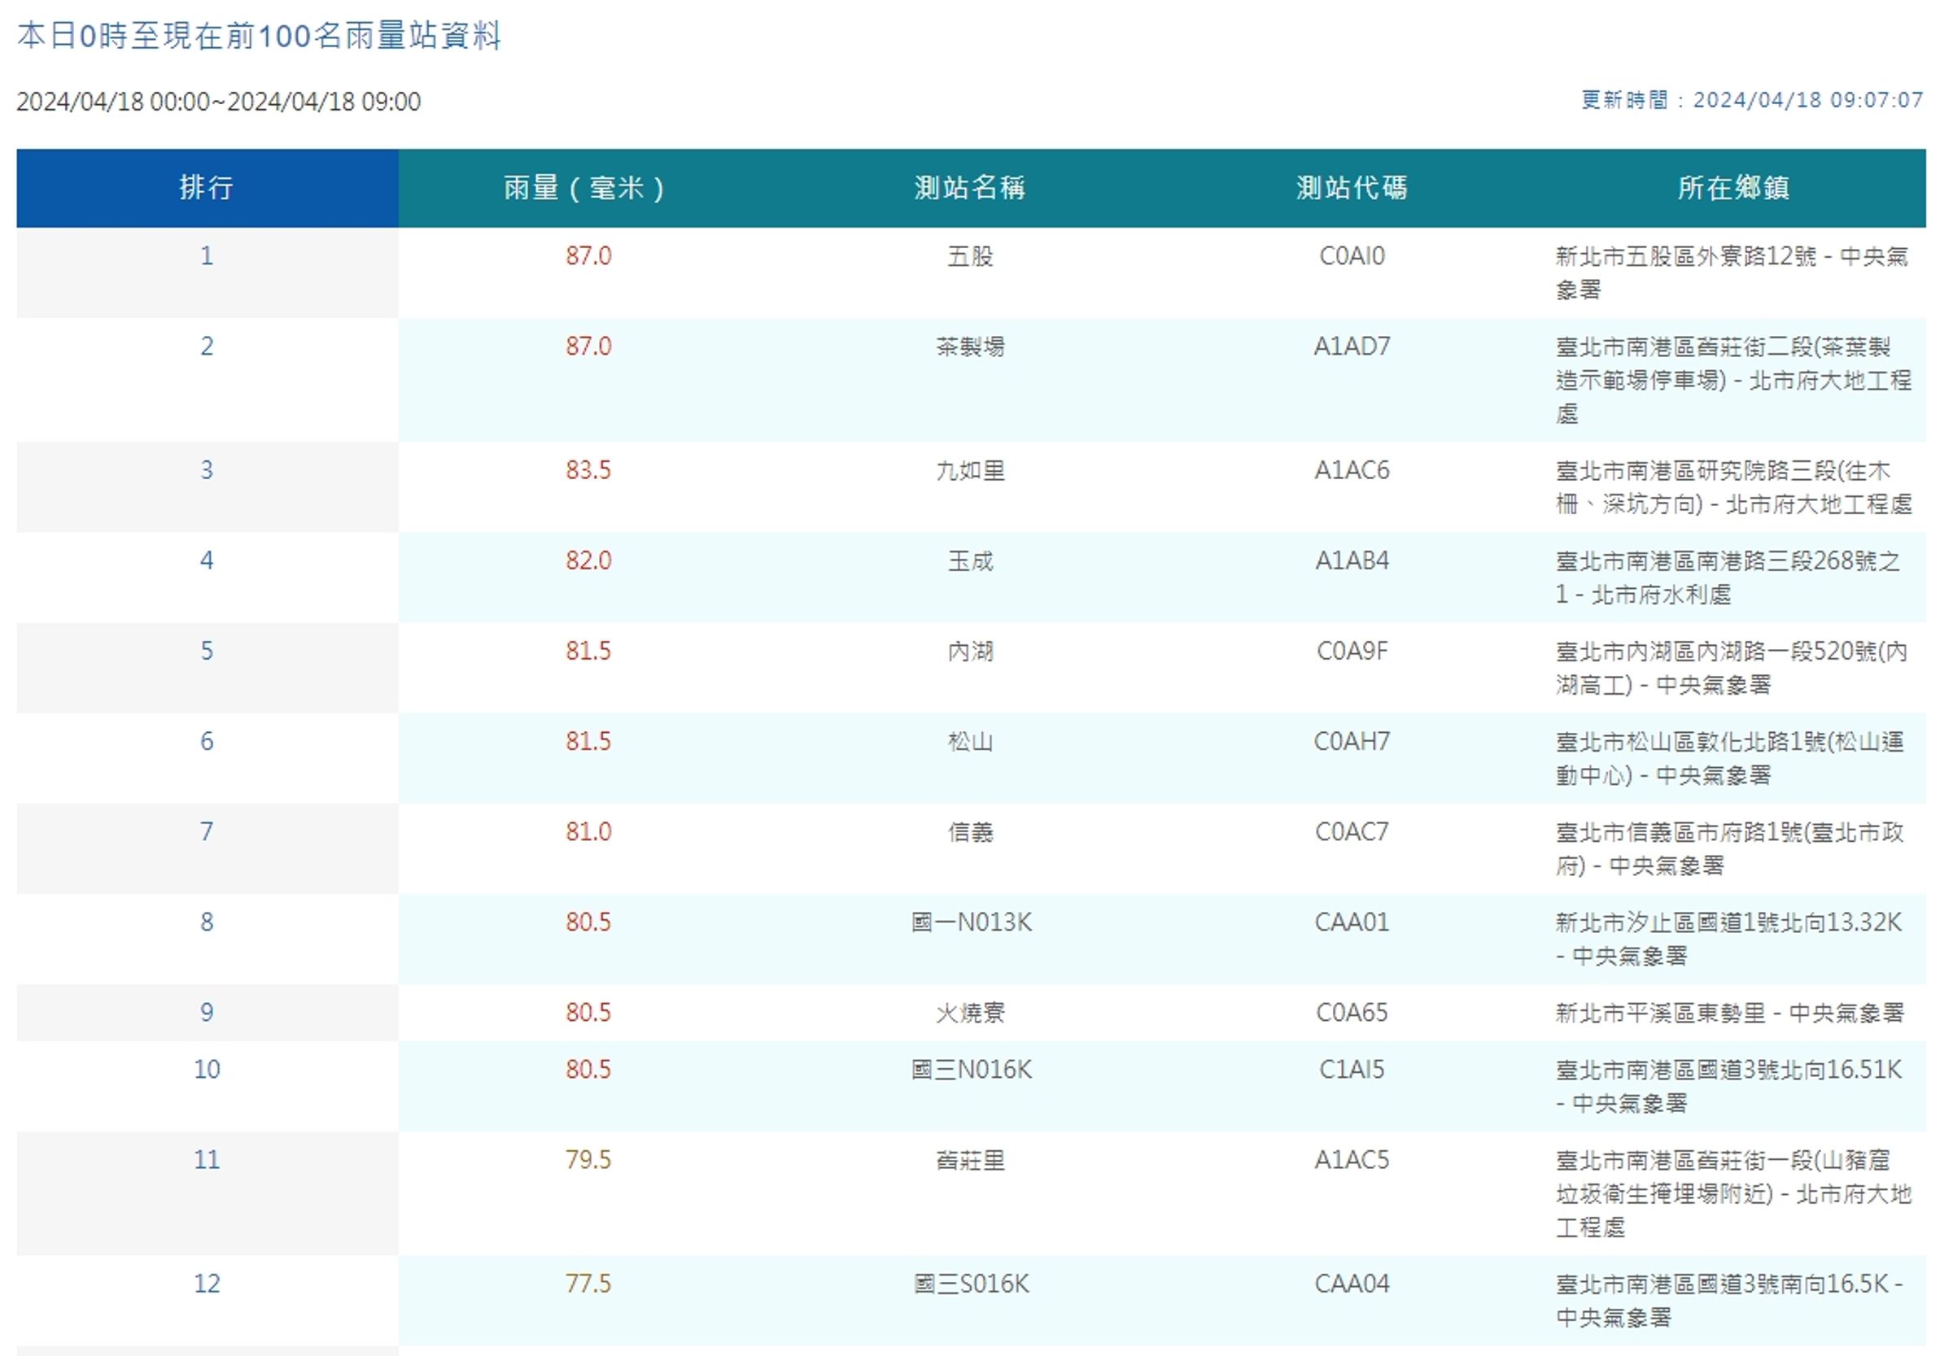Viewport: 1953px width, 1356px height.
Task: Click station code C0AC7
Action: tap(1352, 832)
